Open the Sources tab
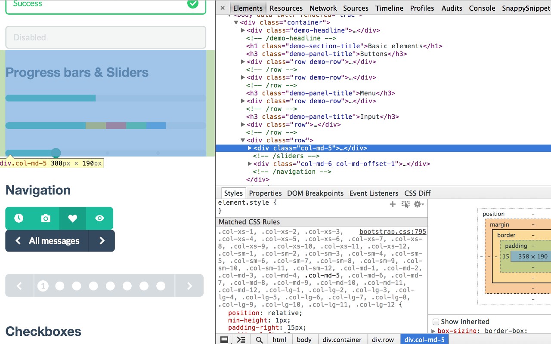Screen dimensions: 551x344 coord(356,8)
